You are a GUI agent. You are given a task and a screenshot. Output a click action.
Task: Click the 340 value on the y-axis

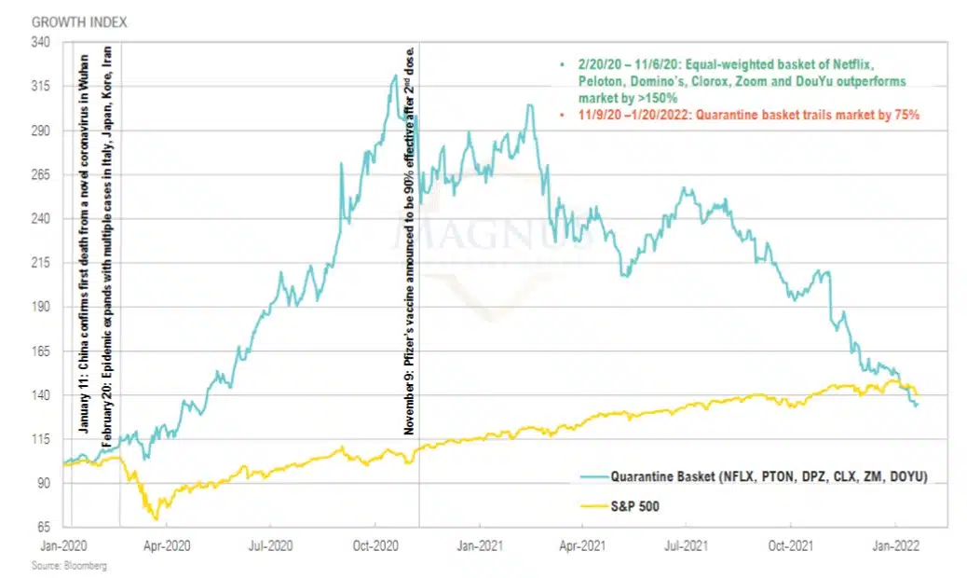click(40, 43)
